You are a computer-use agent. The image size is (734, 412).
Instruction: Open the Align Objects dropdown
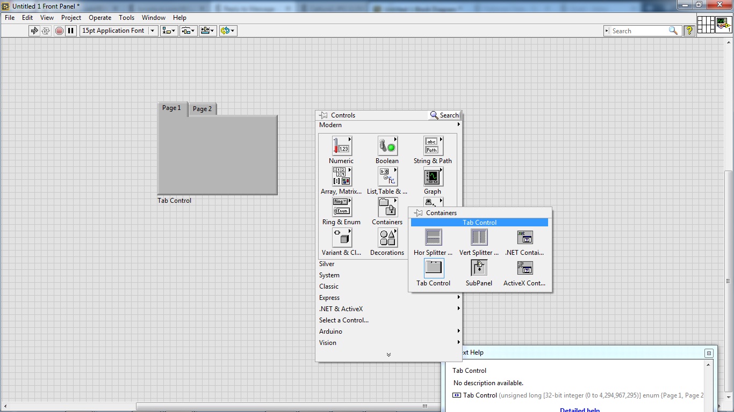[x=169, y=31]
